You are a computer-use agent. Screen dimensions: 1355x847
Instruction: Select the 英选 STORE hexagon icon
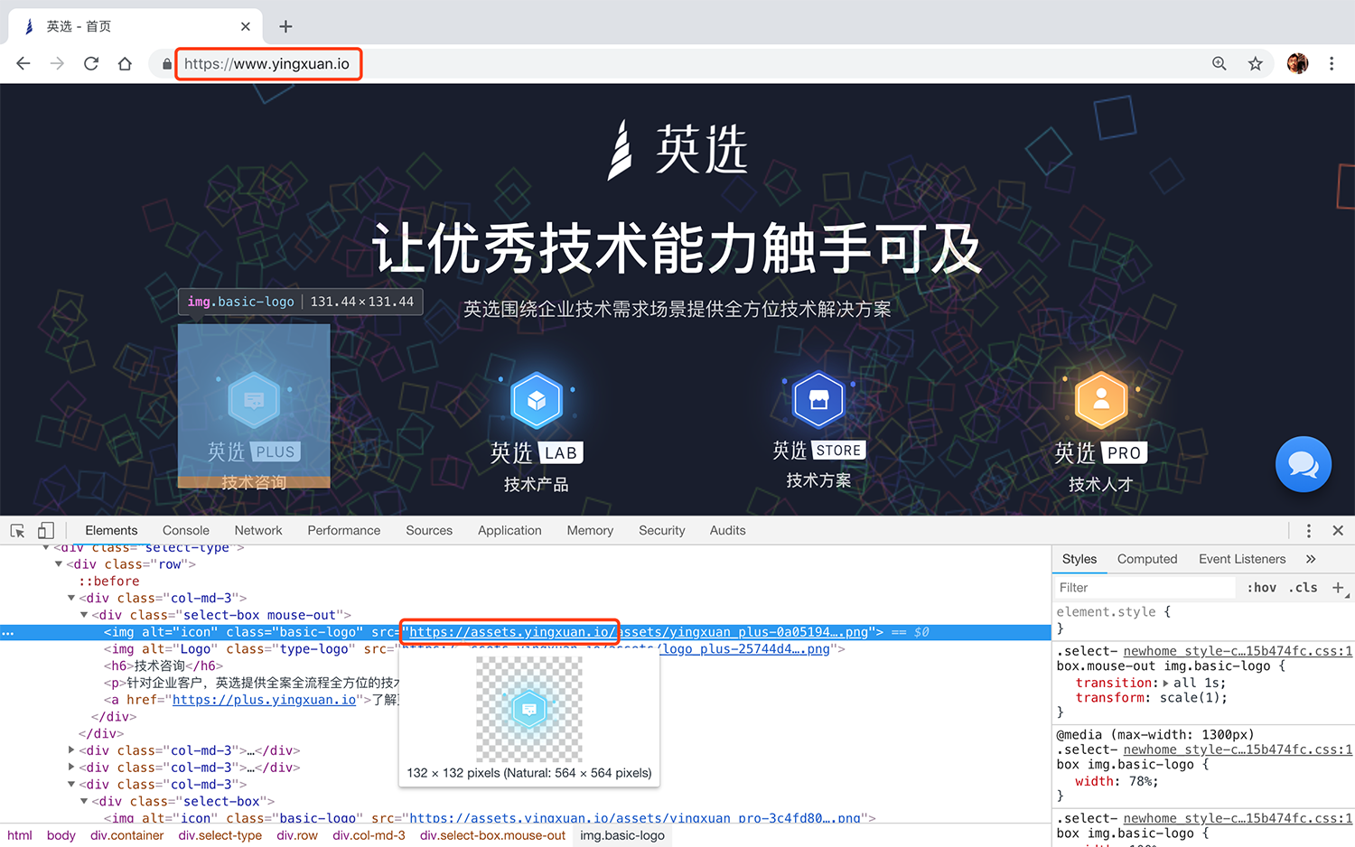click(x=818, y=399)
